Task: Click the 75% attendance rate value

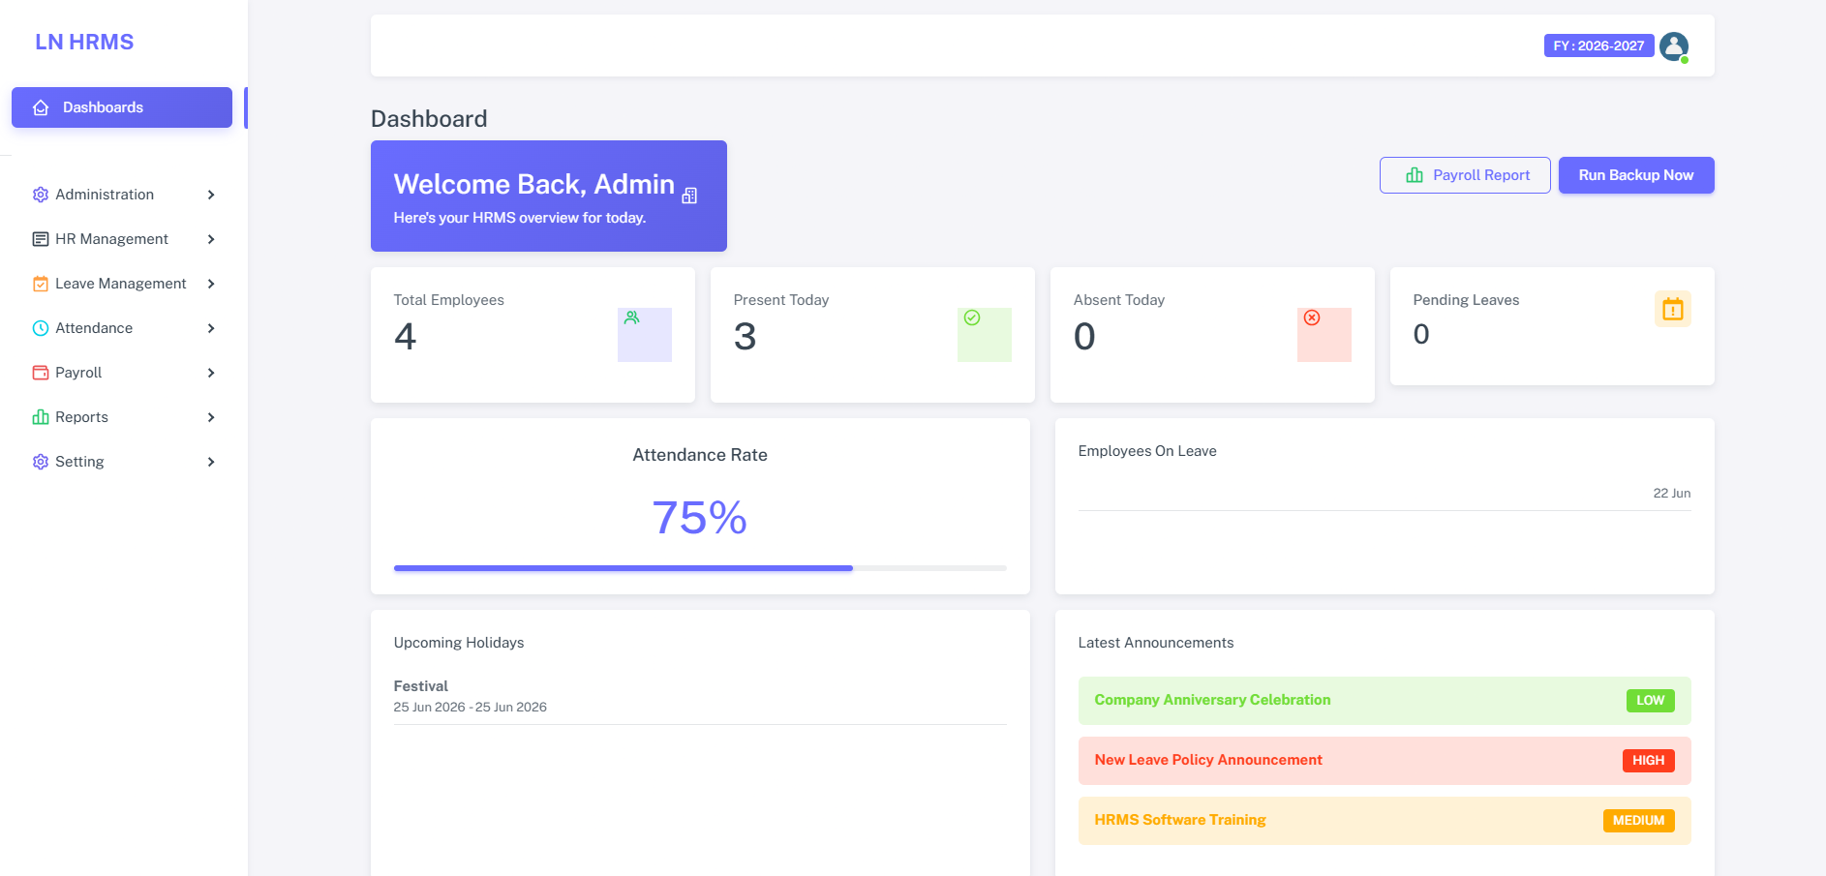Action: pos(700,518)
